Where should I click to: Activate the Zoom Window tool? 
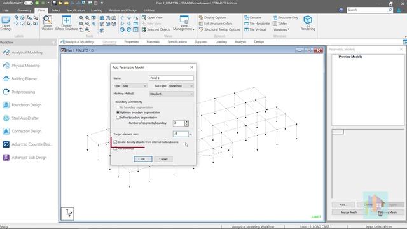48,23
